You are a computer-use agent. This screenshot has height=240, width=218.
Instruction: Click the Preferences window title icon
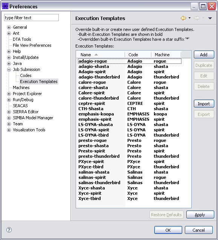point(5,6)
